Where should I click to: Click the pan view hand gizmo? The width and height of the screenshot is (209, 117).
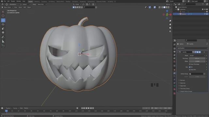170,24
